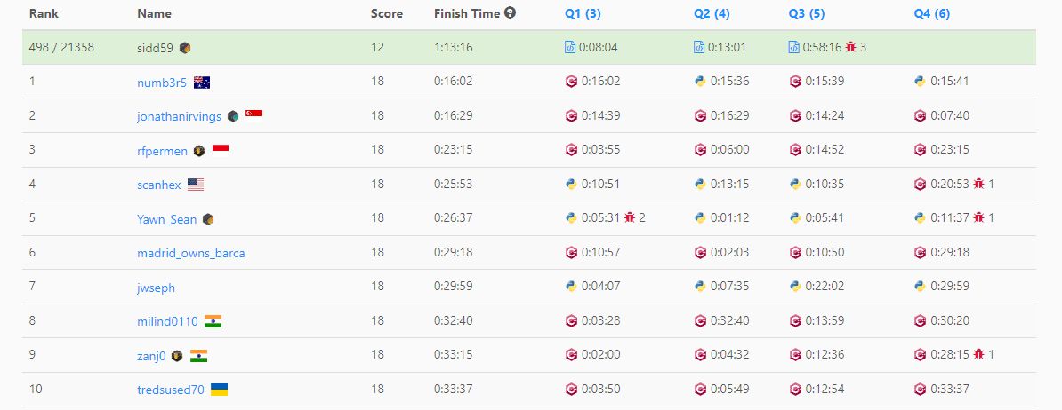Screen dimensions: 1062x410
Task: Click the India flag beside milind0110
Action: coord(213,321)
